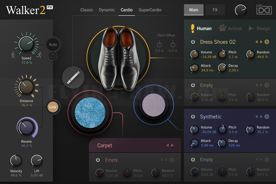Viewport: 276px width, 184px height.
Task: Switch to Dynamic mode tab
Action: pos(107,10)
